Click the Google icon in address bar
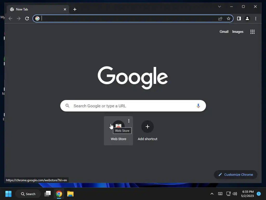Screen dimensions: 266x200 pyautogui.click(x=37, y=18)
